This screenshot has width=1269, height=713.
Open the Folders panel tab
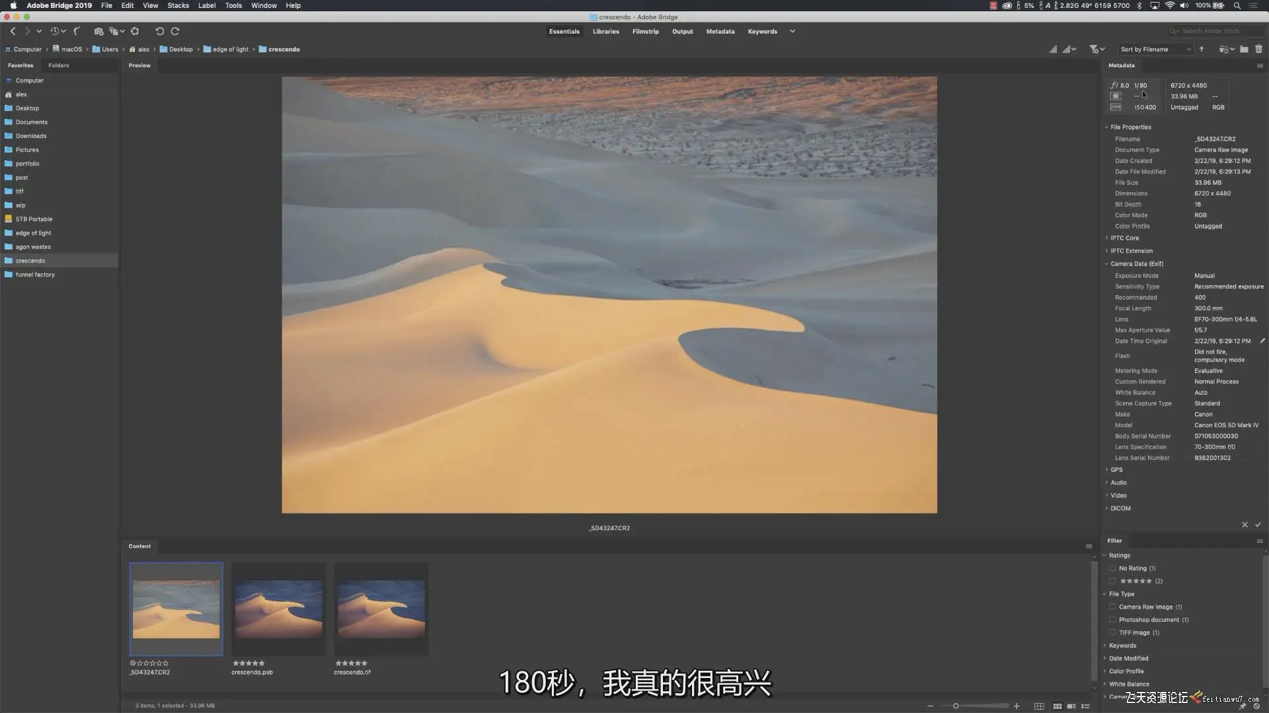coord(58,65)
